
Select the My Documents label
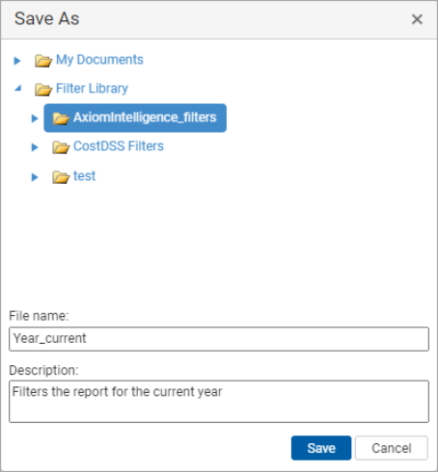[99, 60]
